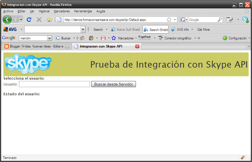252x162 pixels.
Task: Open the AVG Search options arrow
Action: (x=107, y=29)
